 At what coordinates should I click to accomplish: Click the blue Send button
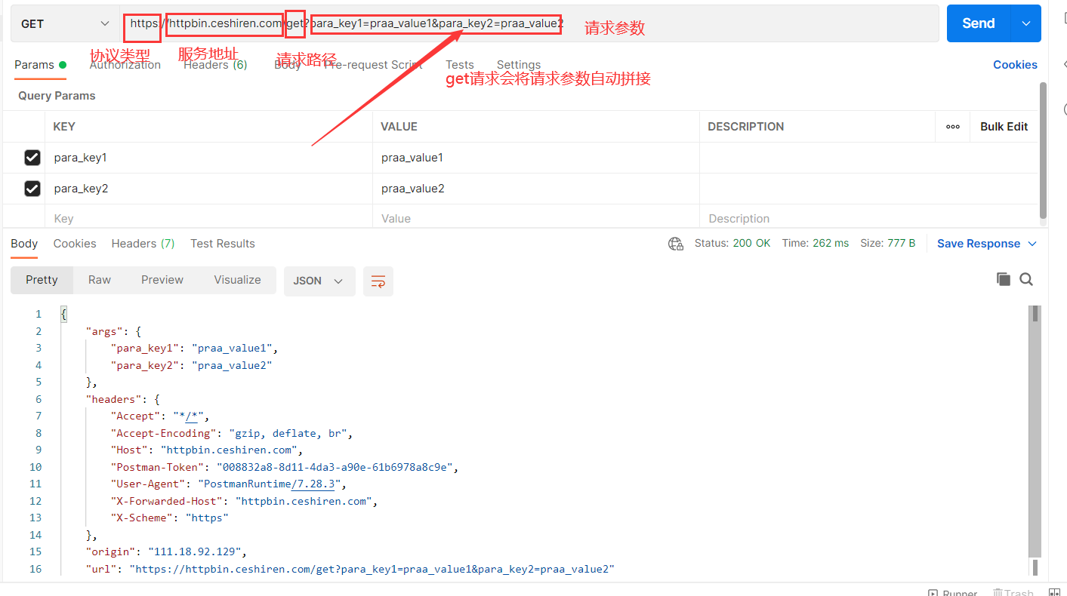pos(979,24)
